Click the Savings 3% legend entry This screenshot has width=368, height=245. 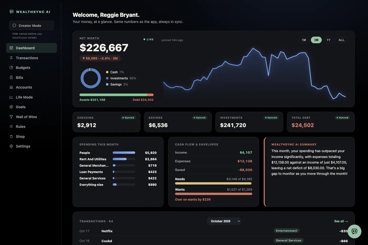[x=117, y=84]
